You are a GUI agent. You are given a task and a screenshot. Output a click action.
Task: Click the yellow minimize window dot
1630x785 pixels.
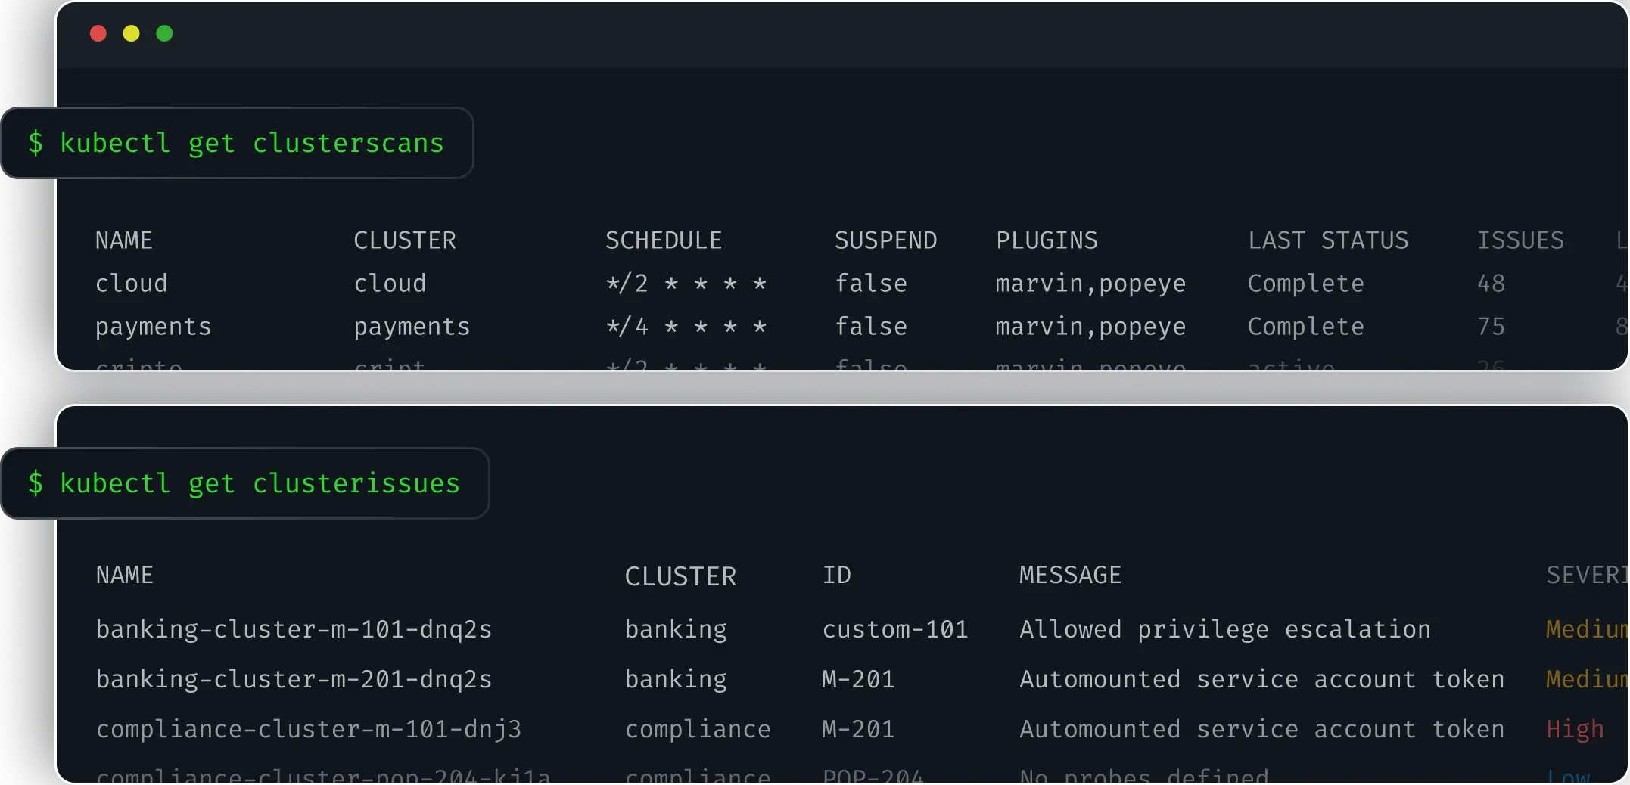point(132,33)
